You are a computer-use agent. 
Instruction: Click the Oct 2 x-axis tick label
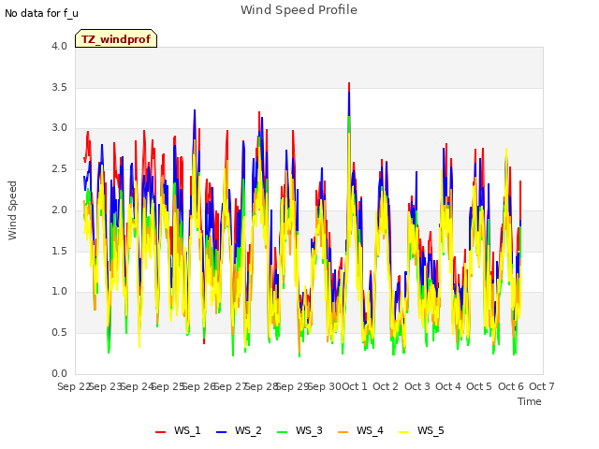[x=386, y=386]
